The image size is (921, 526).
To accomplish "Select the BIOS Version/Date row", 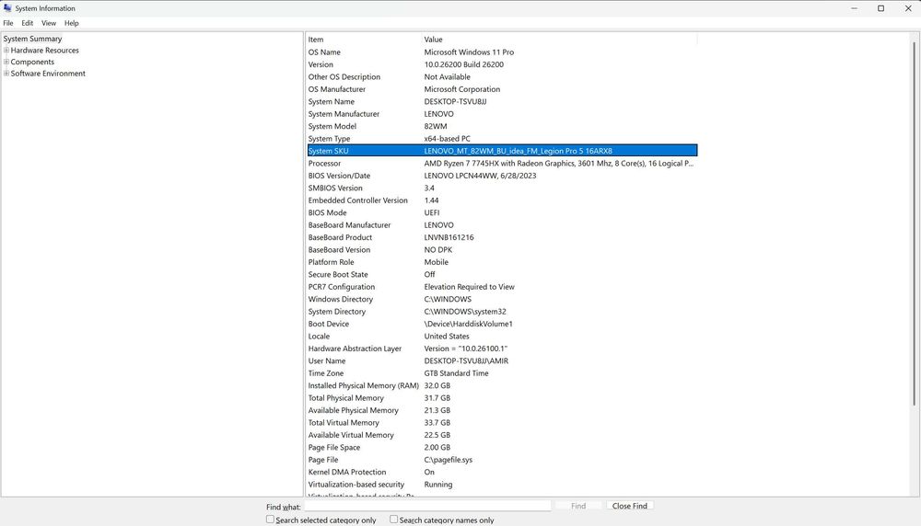I will [502, 176].
